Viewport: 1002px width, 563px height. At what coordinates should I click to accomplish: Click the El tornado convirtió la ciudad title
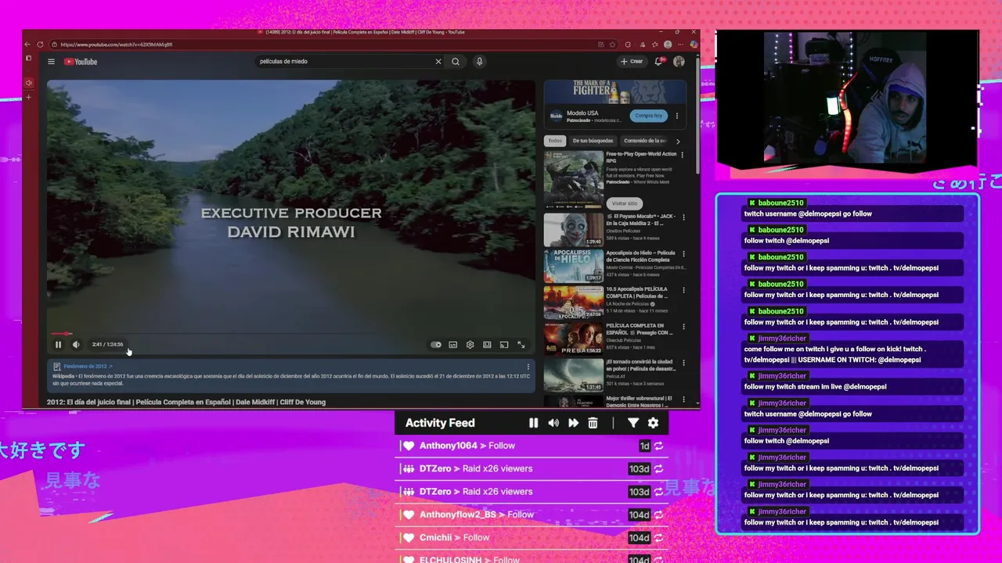tap(640, 366)
